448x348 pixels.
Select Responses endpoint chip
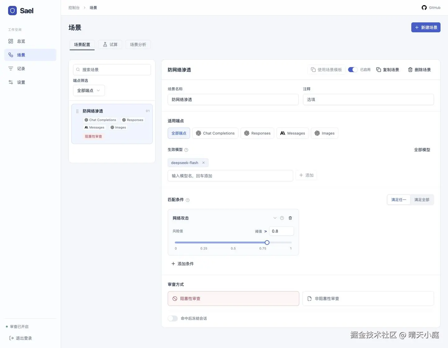click(257, 133)
